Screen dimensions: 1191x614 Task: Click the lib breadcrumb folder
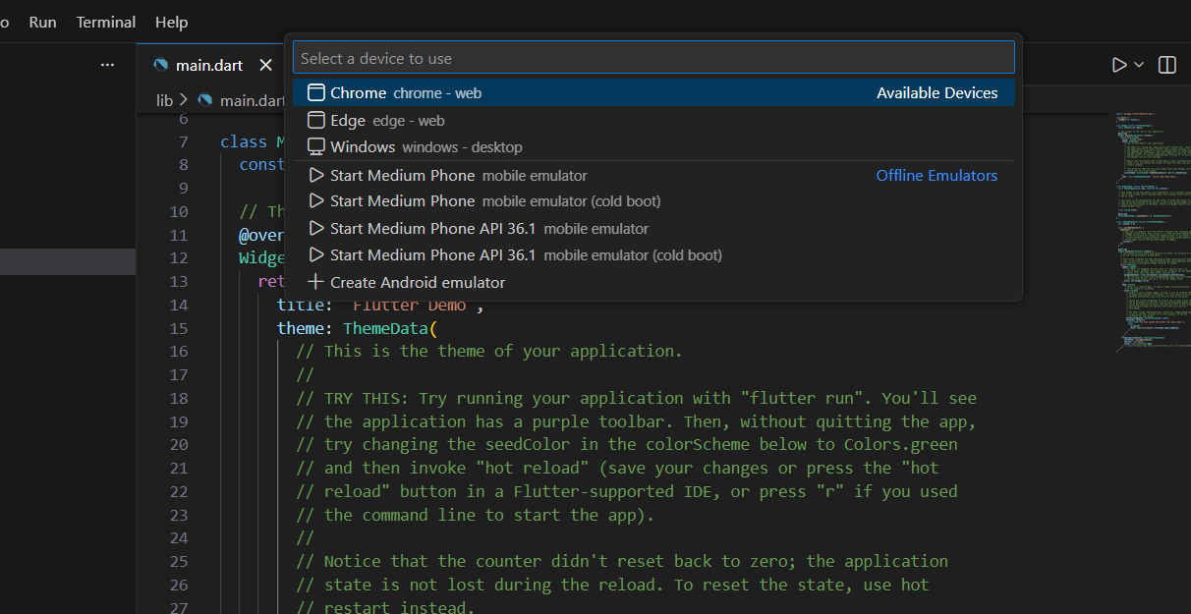click(164, 100)
